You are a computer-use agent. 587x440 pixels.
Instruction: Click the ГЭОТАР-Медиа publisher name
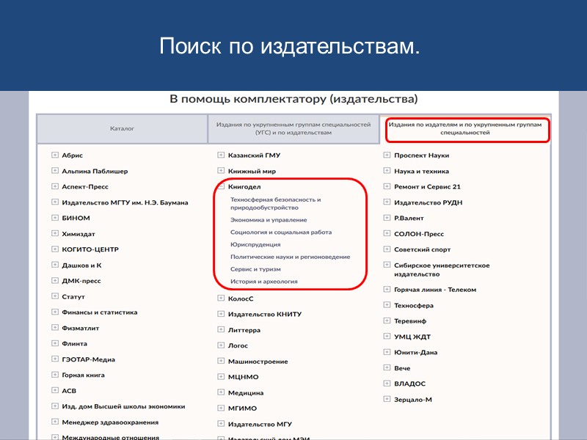(x=88, y=359)
